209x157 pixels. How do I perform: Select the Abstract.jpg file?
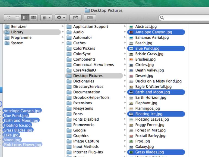(x=156, y=27)
